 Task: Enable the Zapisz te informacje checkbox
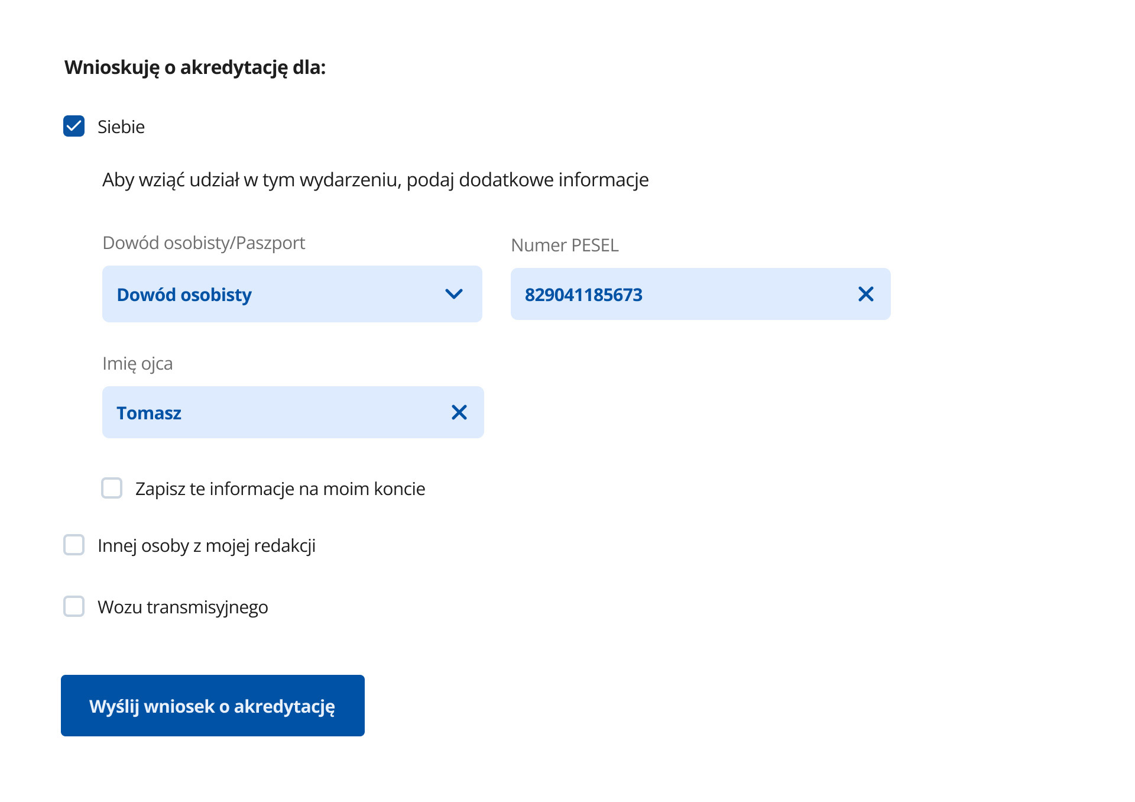tap(112, 489)
